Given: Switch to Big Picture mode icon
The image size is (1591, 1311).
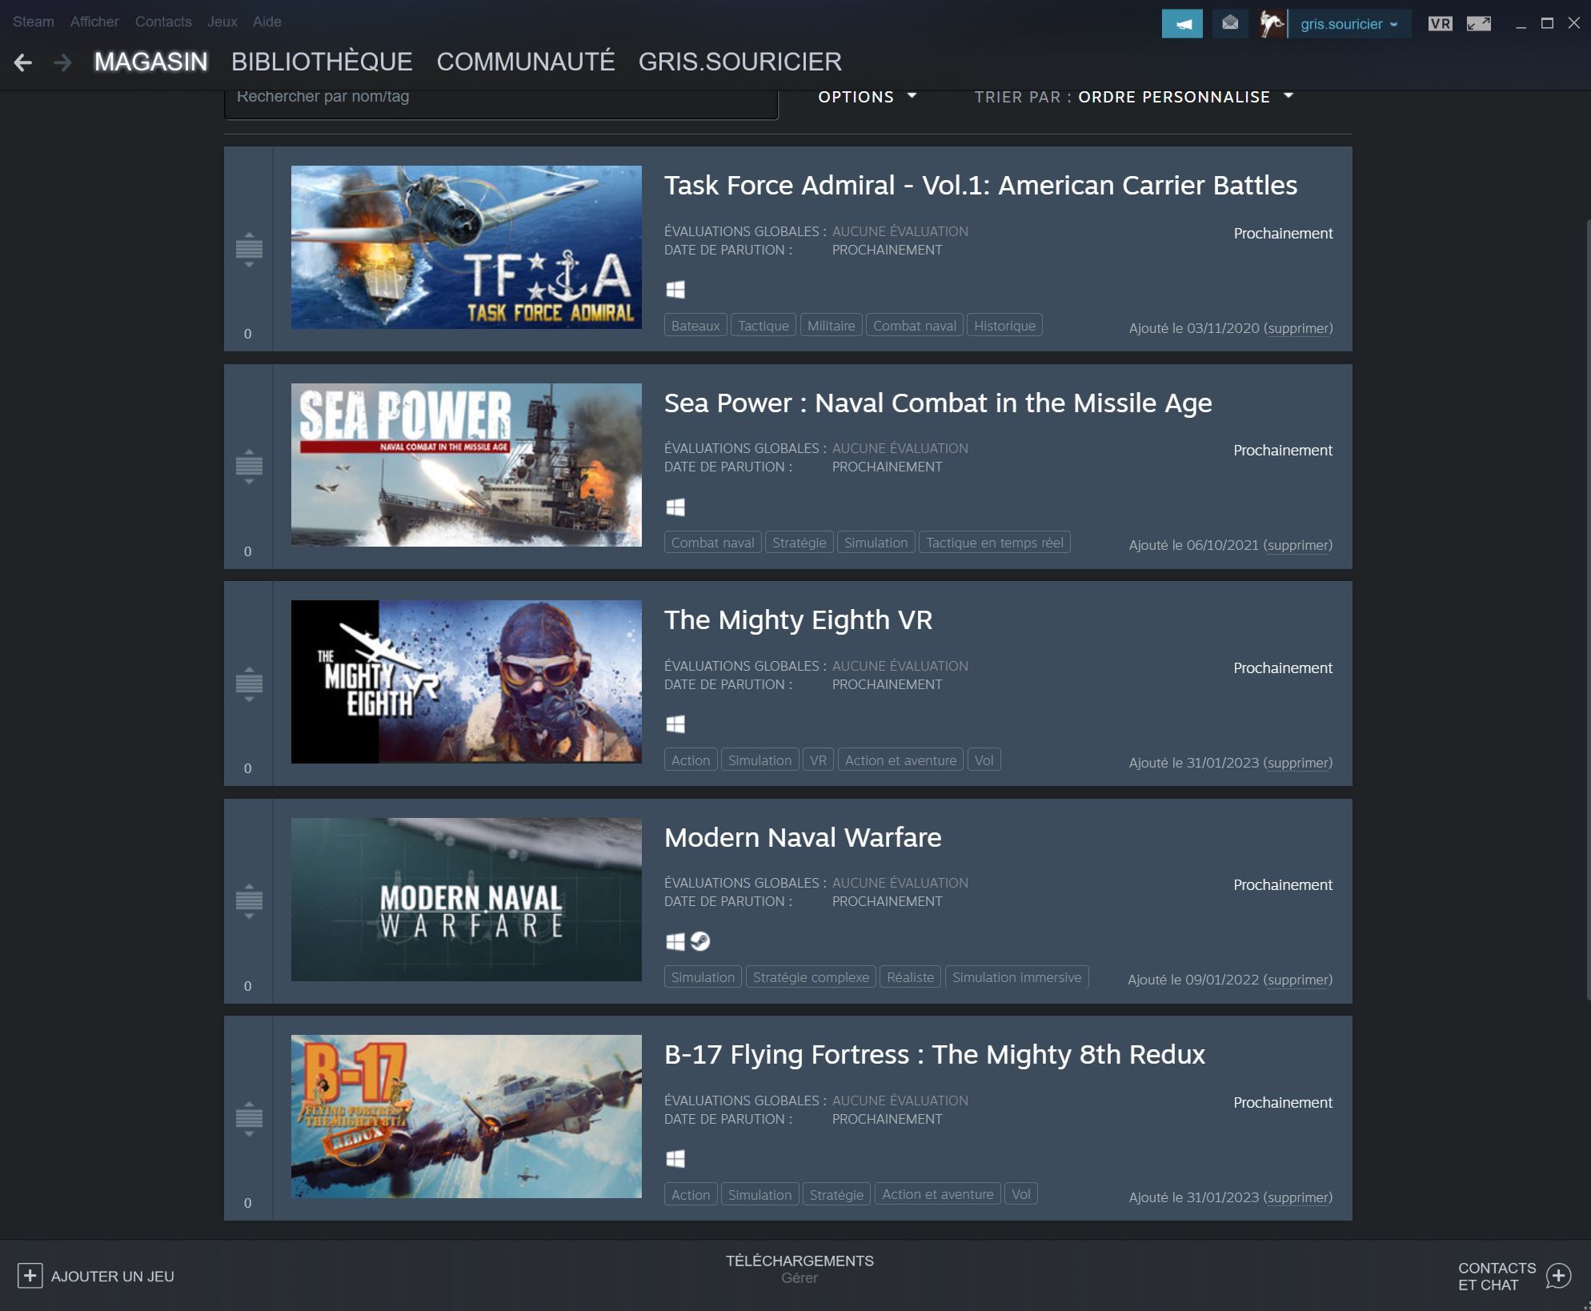Looking at the screenshot, I should [x=1478, y=24].
